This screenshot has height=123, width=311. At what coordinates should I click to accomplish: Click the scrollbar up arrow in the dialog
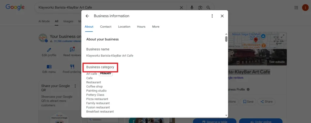226,34
